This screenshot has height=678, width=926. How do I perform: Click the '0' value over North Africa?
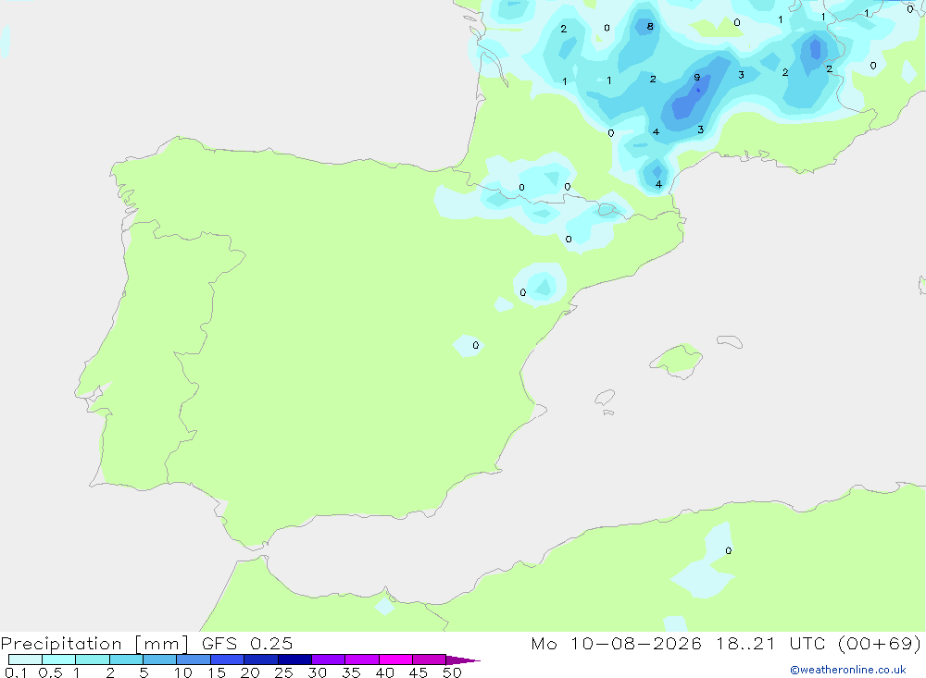tap(728, 550)
